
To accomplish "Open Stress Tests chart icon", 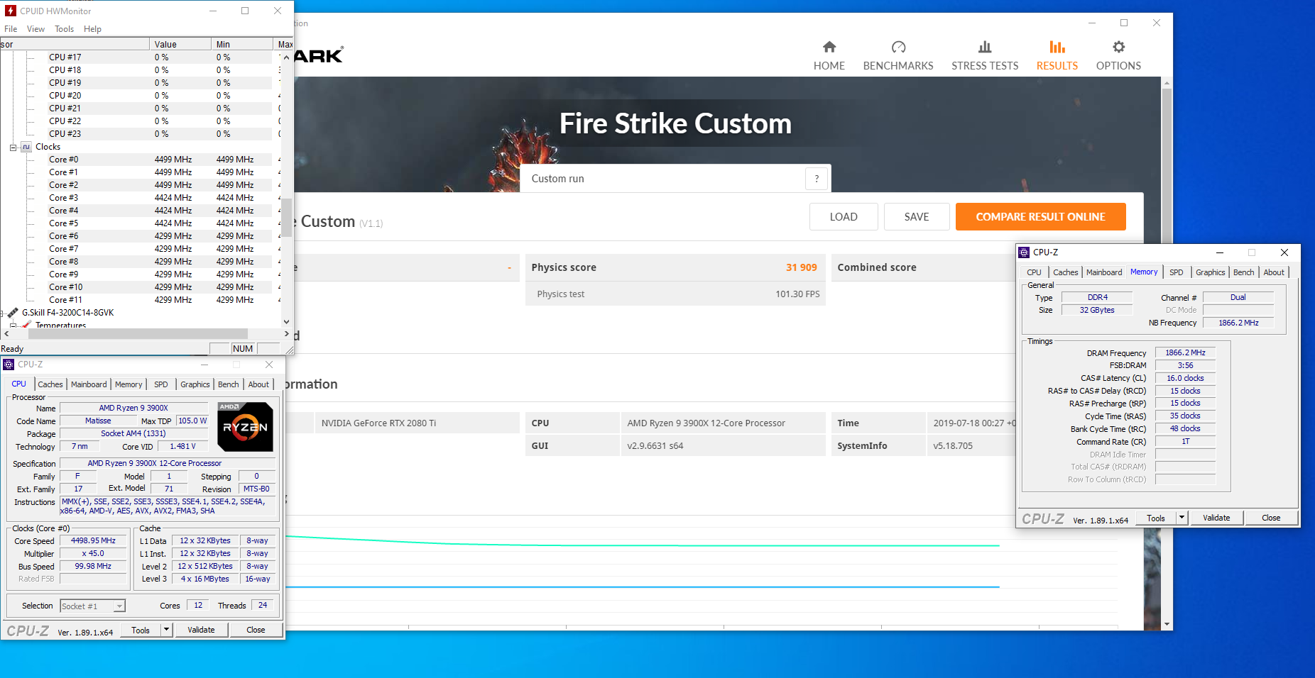I will (x=985, y=47).
